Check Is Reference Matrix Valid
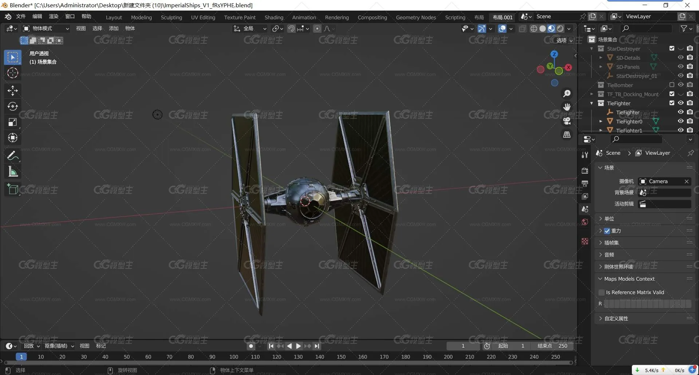Viewport: 699px width, 375px height. pos(601,292)
